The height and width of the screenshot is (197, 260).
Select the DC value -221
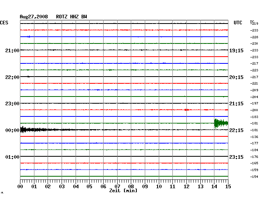pos(254,83)
